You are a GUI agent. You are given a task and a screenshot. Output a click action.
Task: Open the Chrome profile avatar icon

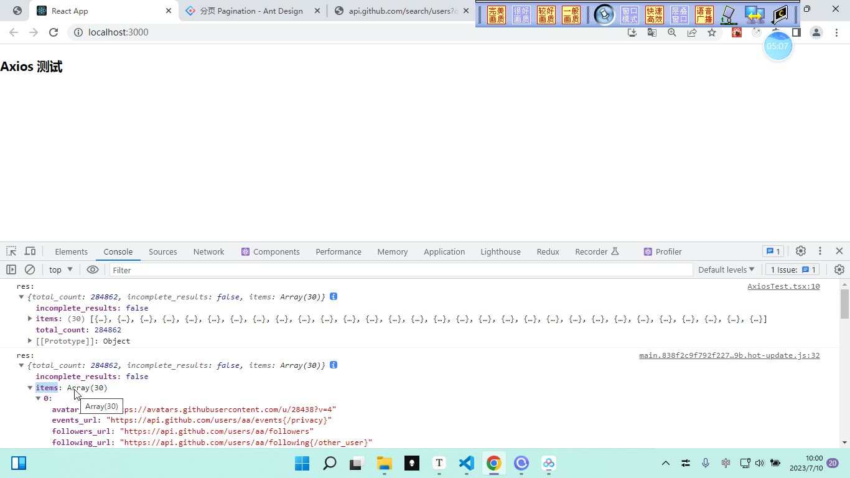[x=816, y=32]
